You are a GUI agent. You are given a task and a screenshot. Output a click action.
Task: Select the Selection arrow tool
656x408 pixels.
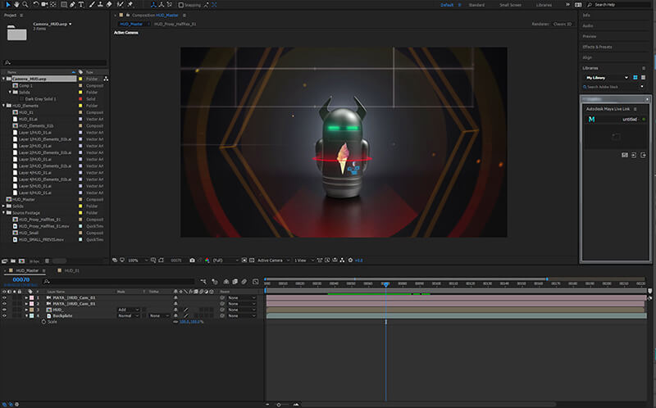click(x=7, y=5)
